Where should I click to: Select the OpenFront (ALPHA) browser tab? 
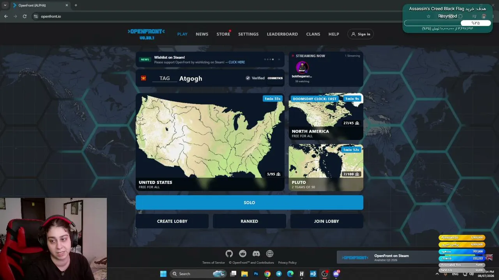41,5
